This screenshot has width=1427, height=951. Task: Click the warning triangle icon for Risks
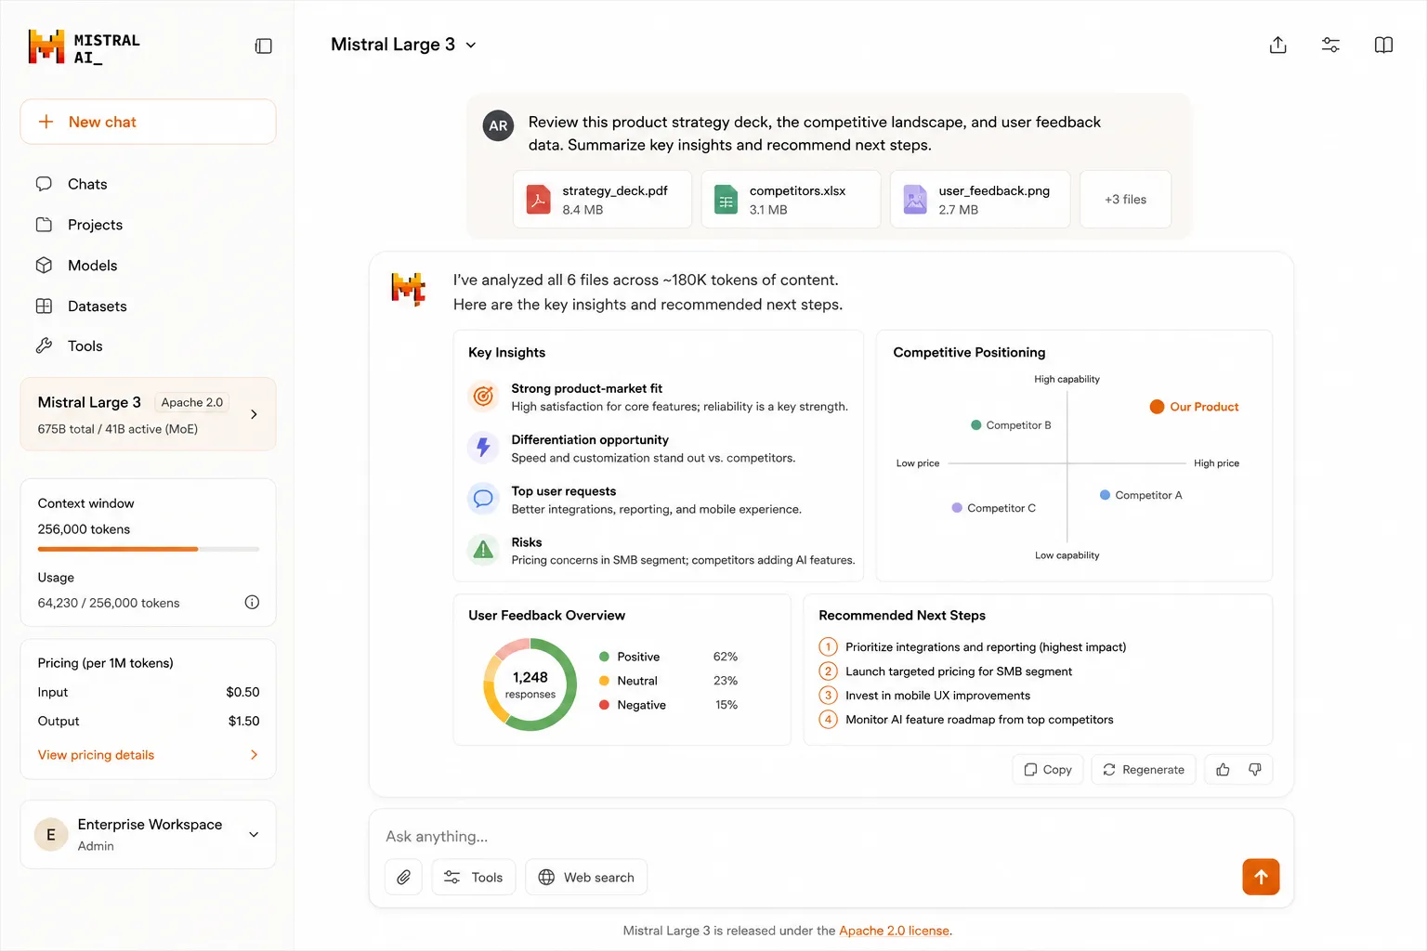pyautogui.click(x=483, y=550)
